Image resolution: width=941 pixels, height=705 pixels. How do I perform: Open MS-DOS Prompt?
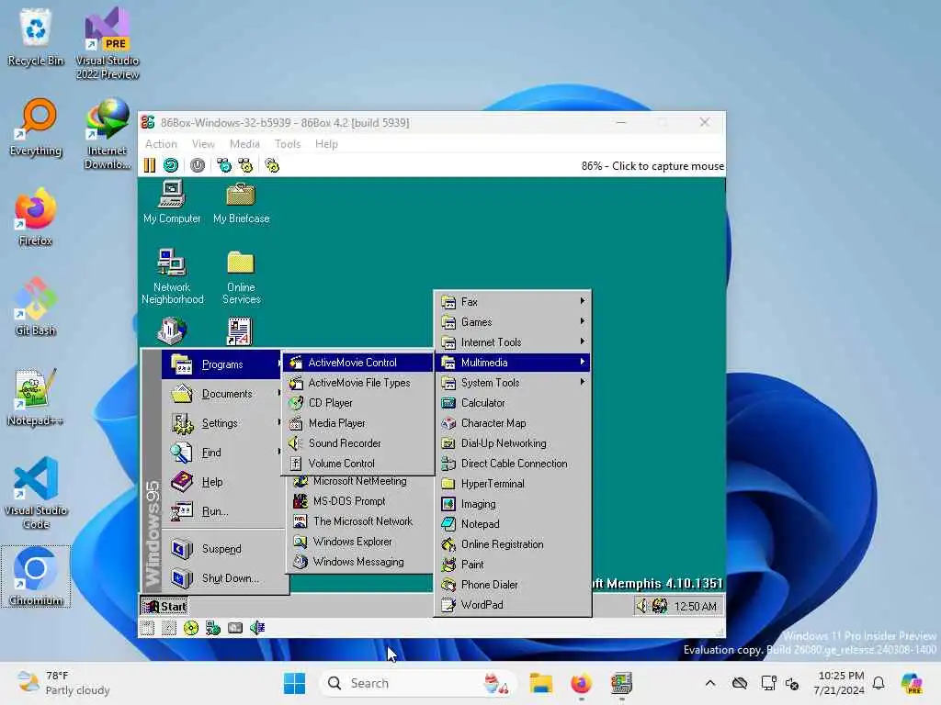point(360,501)
